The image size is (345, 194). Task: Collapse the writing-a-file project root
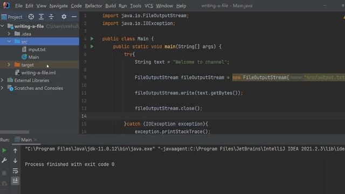coord(2,26)
